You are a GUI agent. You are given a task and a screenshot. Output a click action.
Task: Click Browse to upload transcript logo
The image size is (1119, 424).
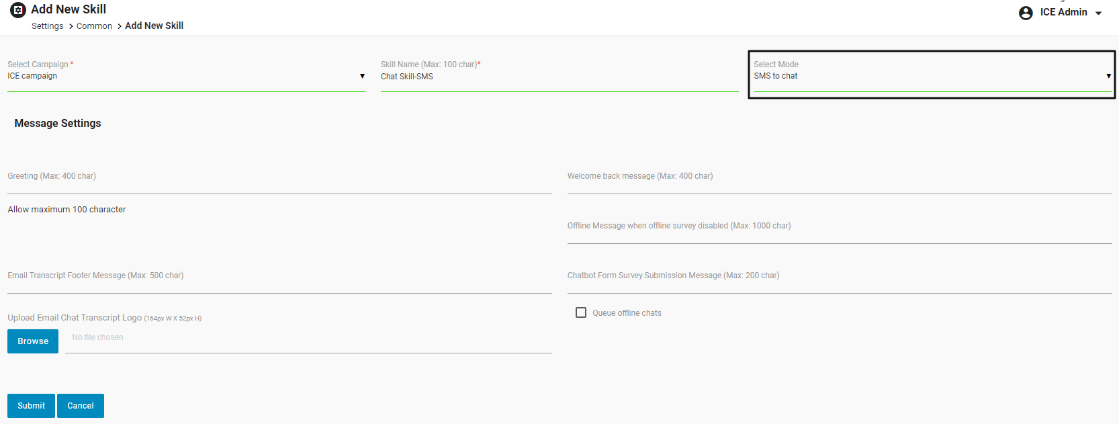click(33, 341)
